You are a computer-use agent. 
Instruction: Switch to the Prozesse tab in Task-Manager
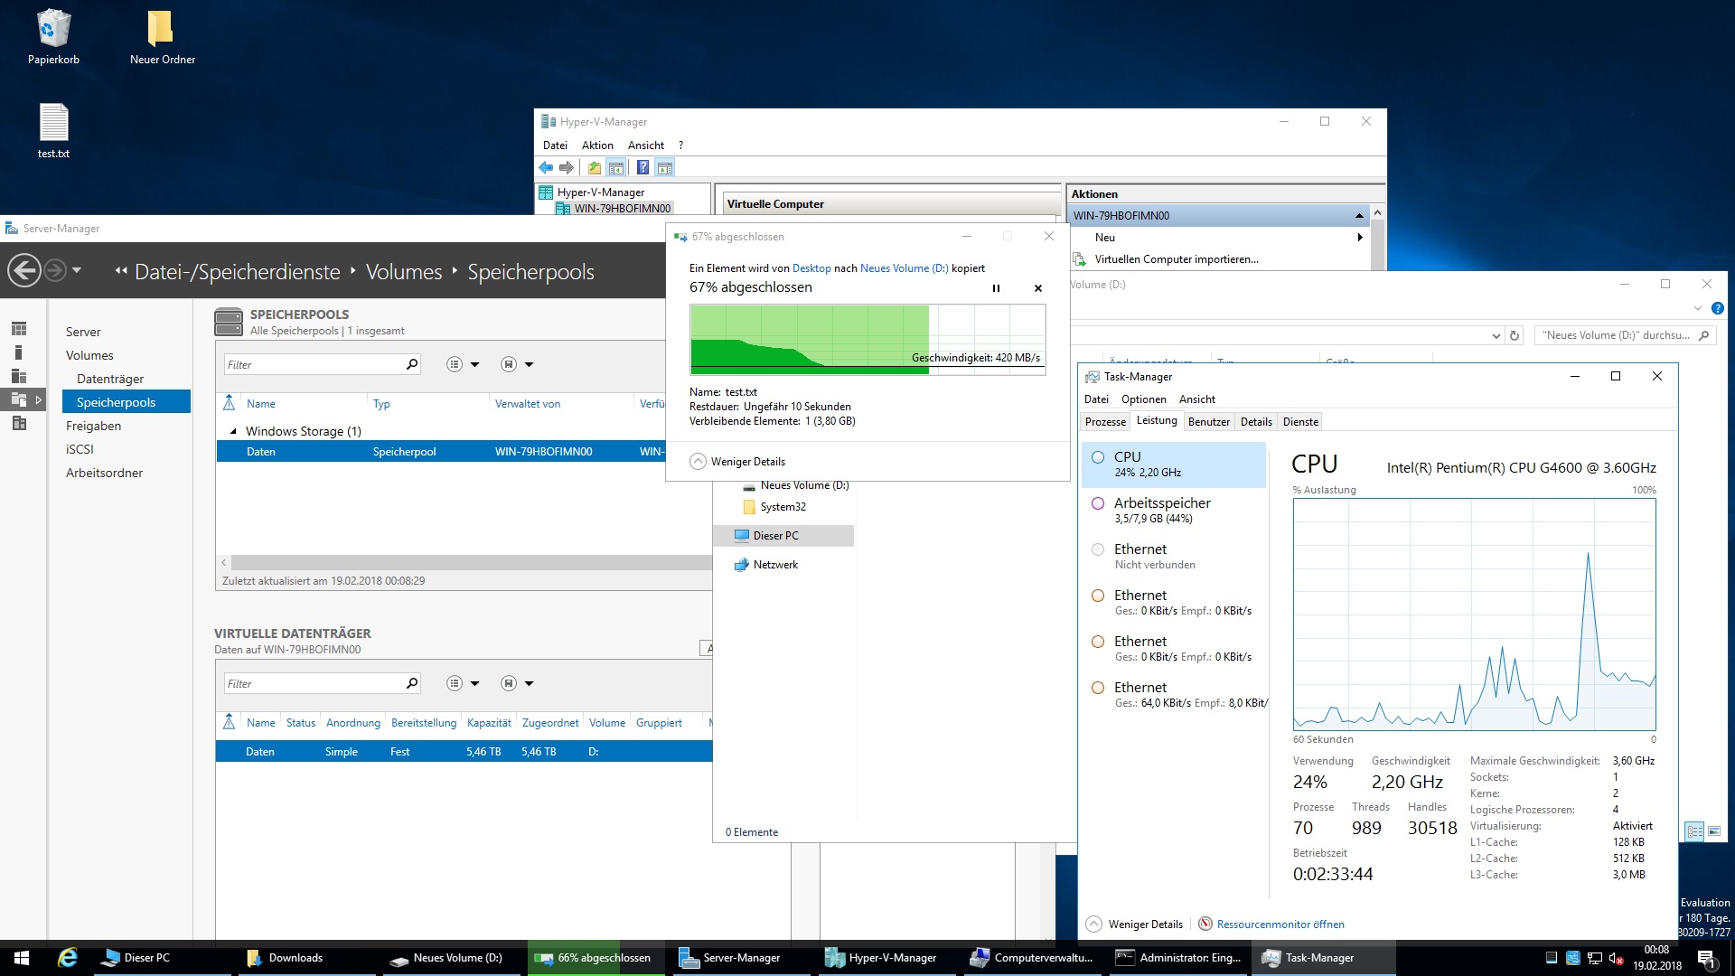(x=1105, y=422)
